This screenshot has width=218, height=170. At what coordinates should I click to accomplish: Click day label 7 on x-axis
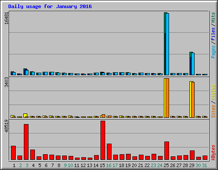point(52,165)
